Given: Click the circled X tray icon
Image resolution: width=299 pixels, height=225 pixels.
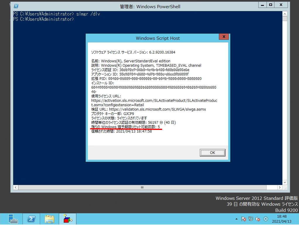Looking at the screenshot, I should 265,219.
